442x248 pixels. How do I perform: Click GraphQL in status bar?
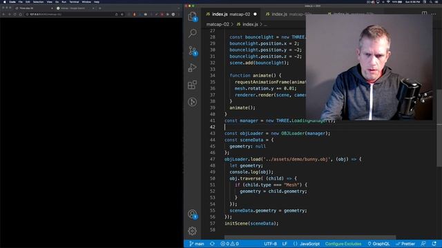(x=378, y=244)
